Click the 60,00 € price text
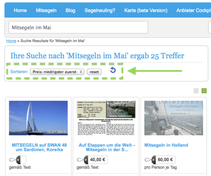 (165, 160)
